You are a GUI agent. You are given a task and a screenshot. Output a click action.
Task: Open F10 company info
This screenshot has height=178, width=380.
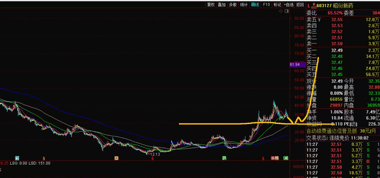[266, 5]
